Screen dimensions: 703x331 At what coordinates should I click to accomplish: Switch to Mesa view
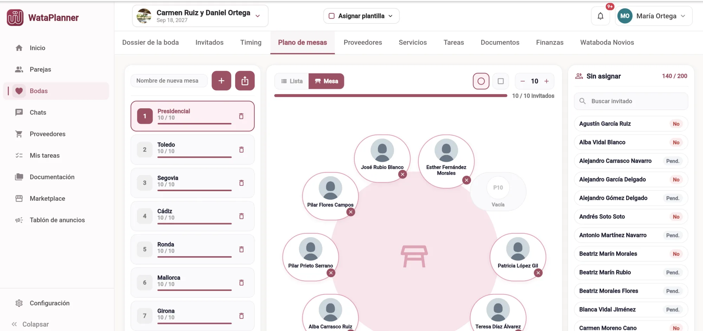coord(326,81)
